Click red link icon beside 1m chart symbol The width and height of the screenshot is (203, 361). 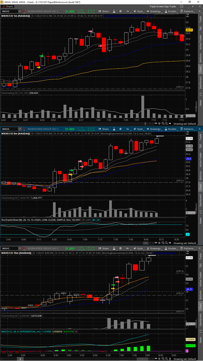tap(23, 11)
